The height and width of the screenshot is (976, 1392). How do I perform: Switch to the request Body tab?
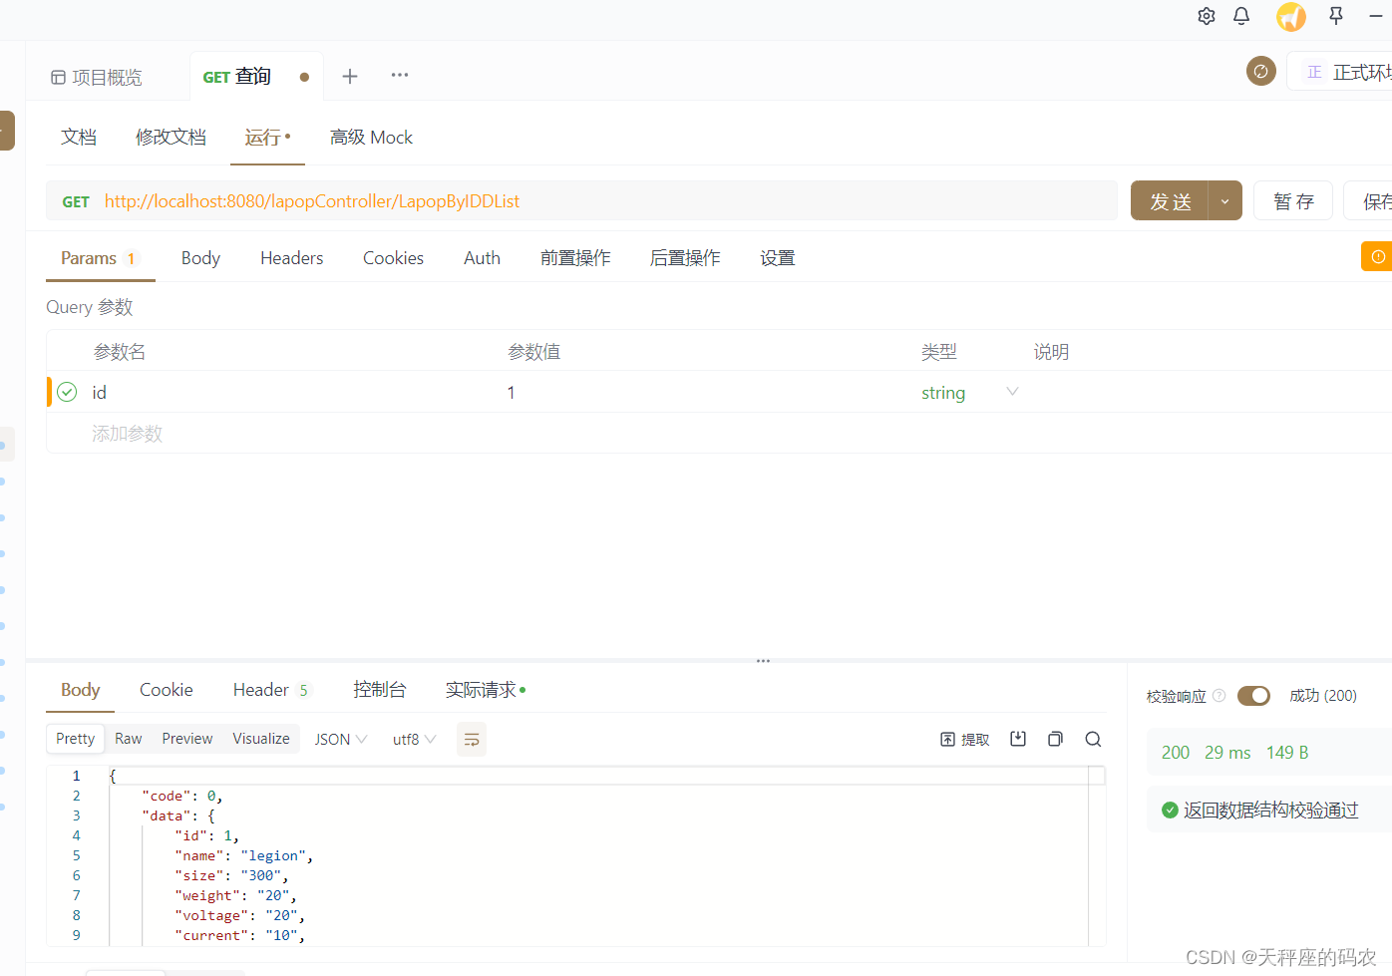(200, 258)
